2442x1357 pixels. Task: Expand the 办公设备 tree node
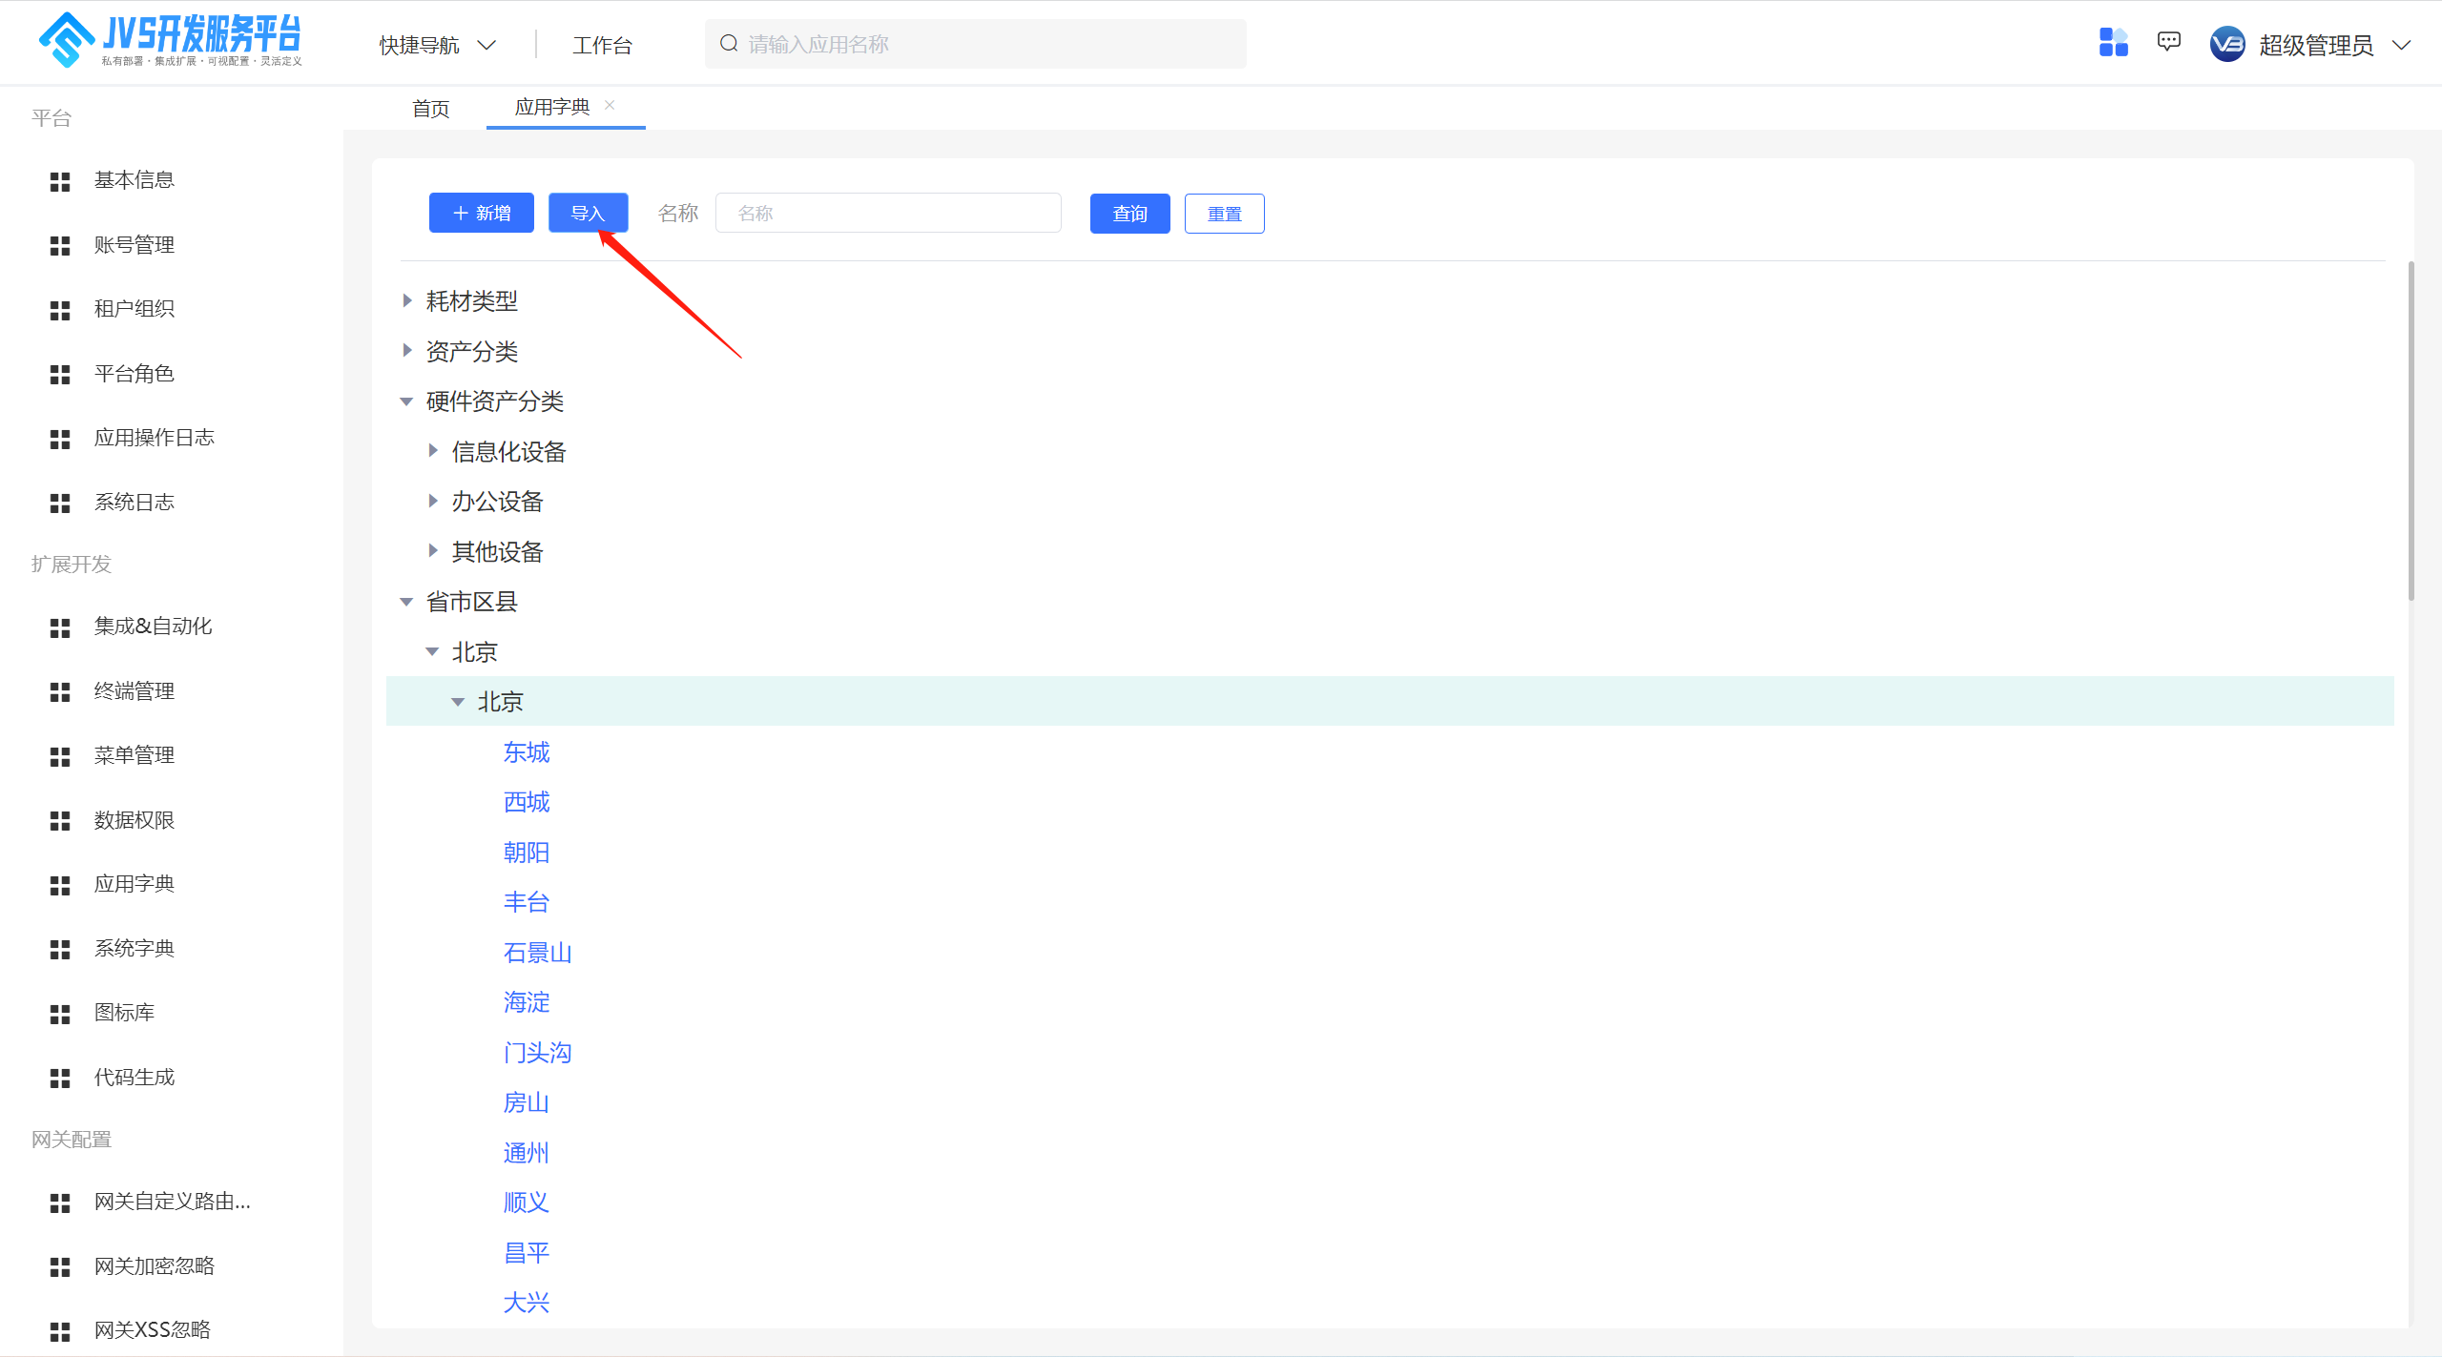coord(433,501)
